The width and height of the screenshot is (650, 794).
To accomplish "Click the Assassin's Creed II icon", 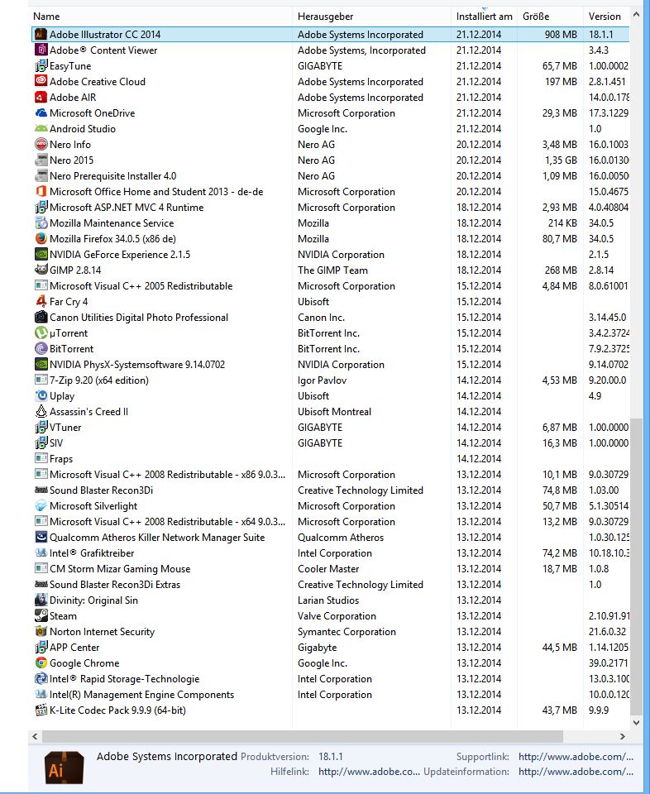I will click(41, 411).
